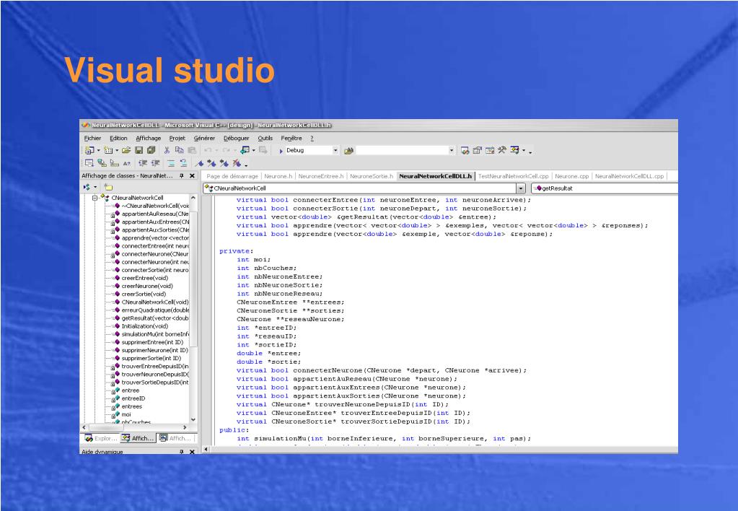Viewport: 738px width, 511px height.
Task: Switch to the Page de démarrage tab
Action: tap(232, 176)
